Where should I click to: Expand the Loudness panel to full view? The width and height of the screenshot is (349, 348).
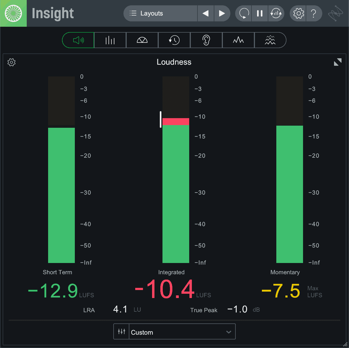(338, 62)
